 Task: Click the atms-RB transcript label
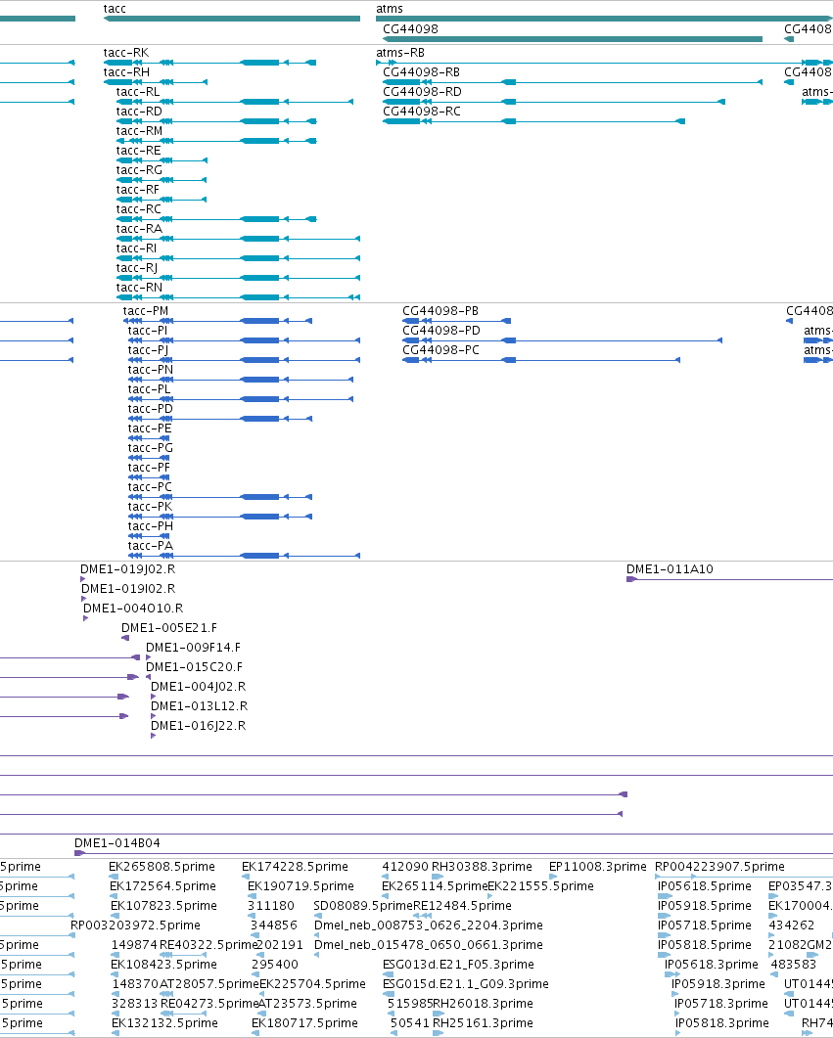[x=400, y=53]
